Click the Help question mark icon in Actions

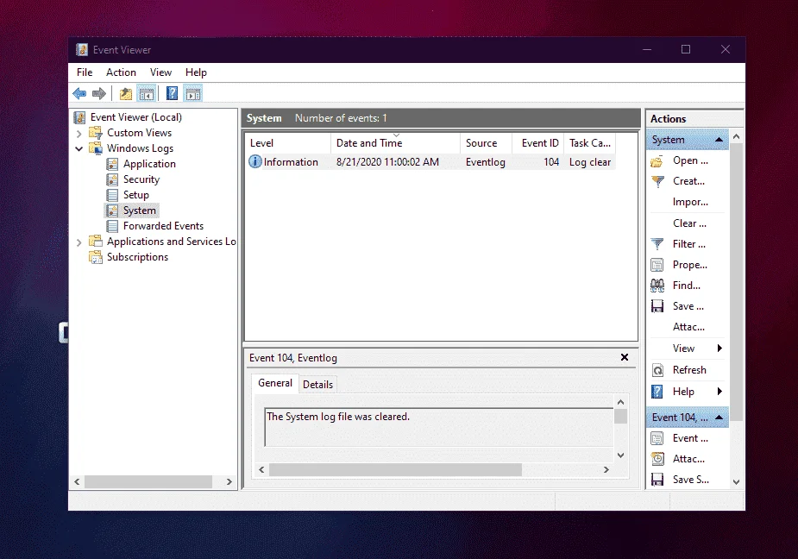[657, 392]
